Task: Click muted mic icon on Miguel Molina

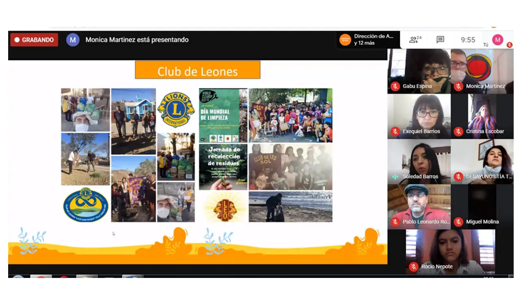Action: pos(458,222)
